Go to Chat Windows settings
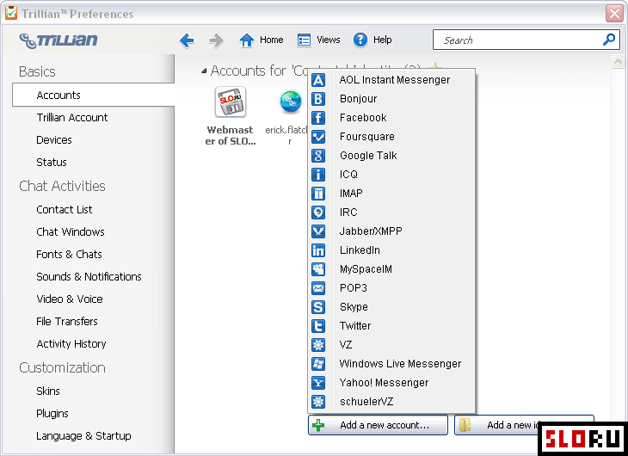The image size is (628, 456). [x=71, y=232]
